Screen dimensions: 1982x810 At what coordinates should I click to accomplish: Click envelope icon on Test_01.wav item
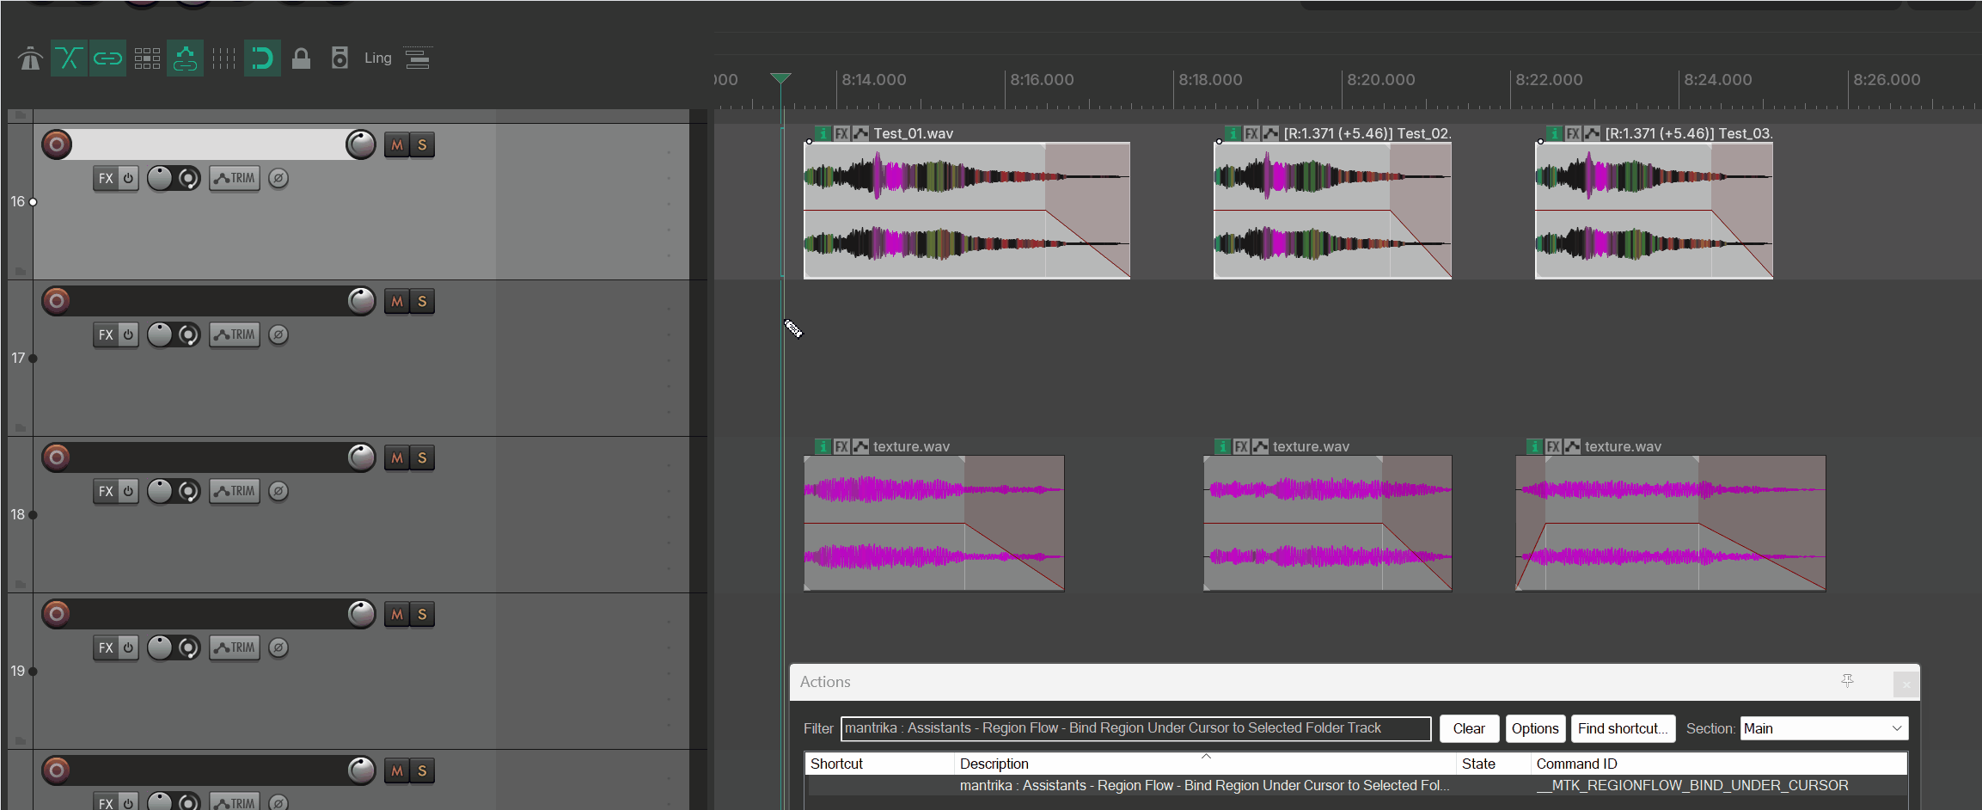(861, 133)
